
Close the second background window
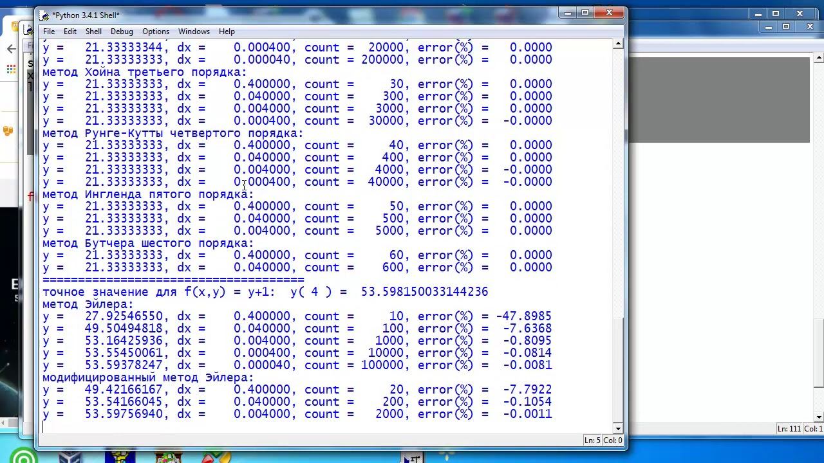tap(810, 27)
